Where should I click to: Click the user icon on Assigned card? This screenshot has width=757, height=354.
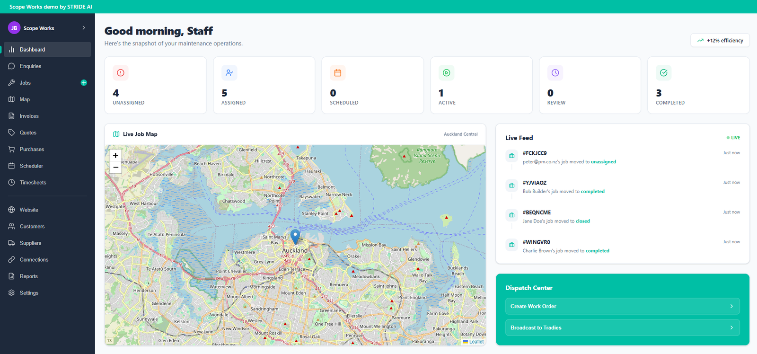pos(229,73)
